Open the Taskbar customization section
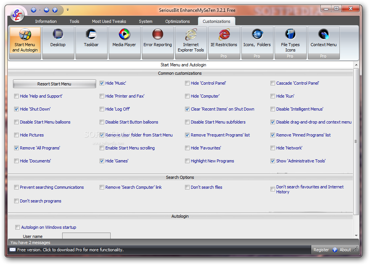 tap(91, 43)
